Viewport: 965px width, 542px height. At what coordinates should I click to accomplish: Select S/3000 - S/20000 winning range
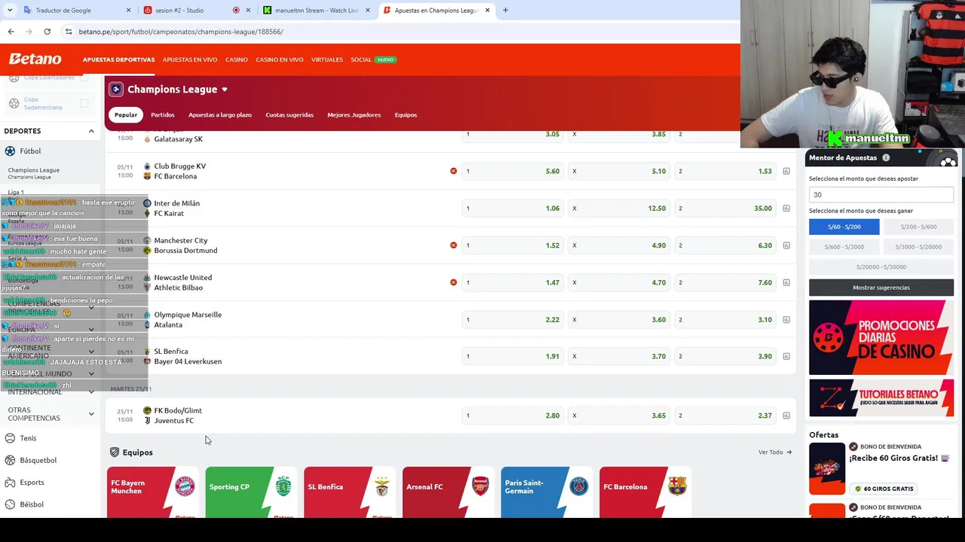point(918,247)
